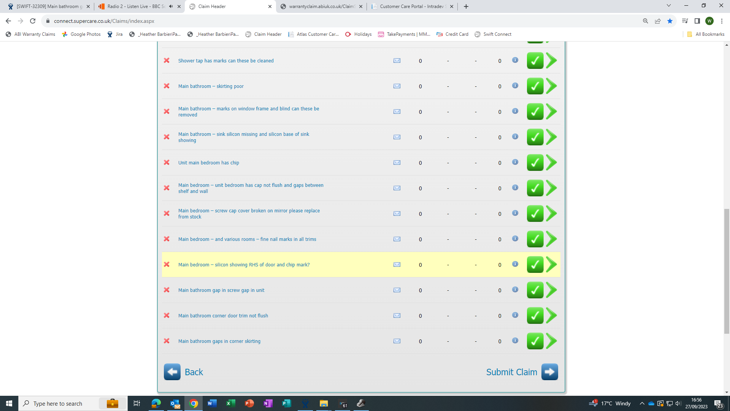Image resolution: width=730 pixels, height=411 pixels.
Task: Delete the 'Shower tap has marks' item
Action: click(167, 61)
